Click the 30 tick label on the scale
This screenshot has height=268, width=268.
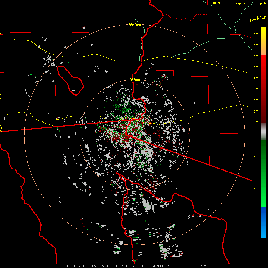click(x=256, y=101)
